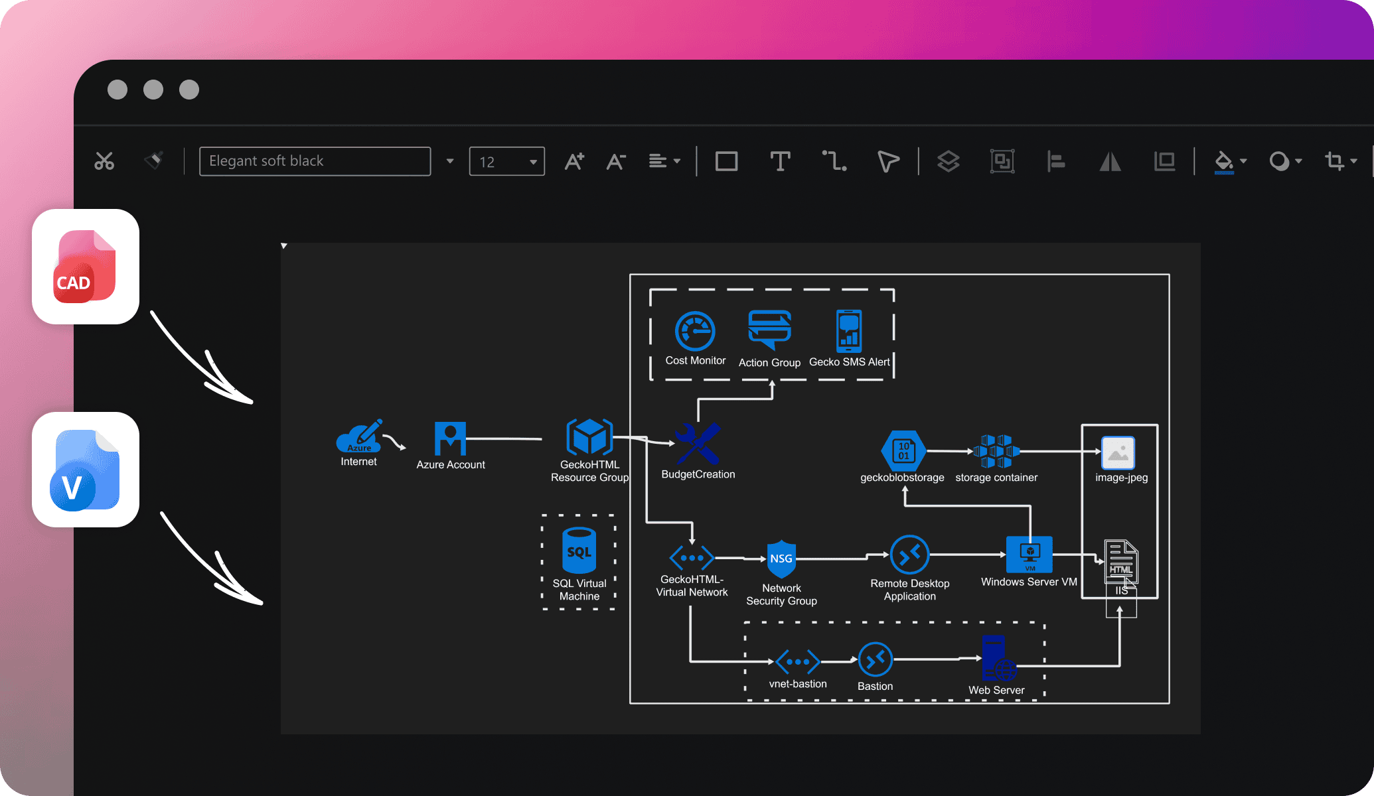Select the Windows Server VM icon
Image resolution: width=1374 pixels, height=796 pixels.
1030,554
